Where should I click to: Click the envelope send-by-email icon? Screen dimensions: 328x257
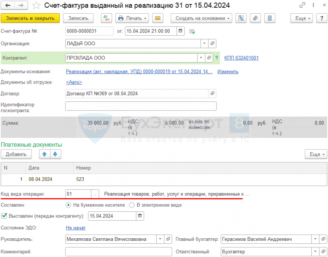[x=158, y=18]
